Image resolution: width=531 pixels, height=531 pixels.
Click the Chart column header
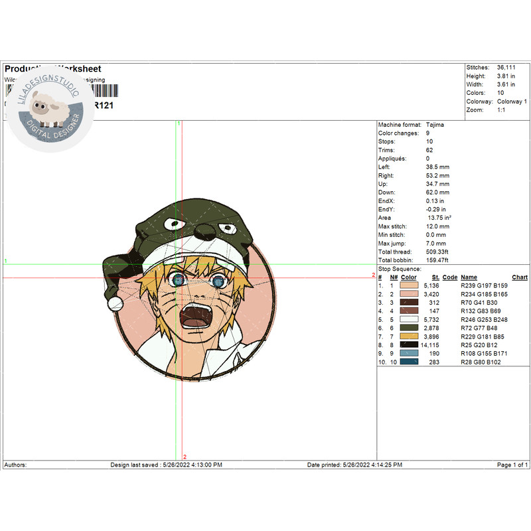[520, 277]
